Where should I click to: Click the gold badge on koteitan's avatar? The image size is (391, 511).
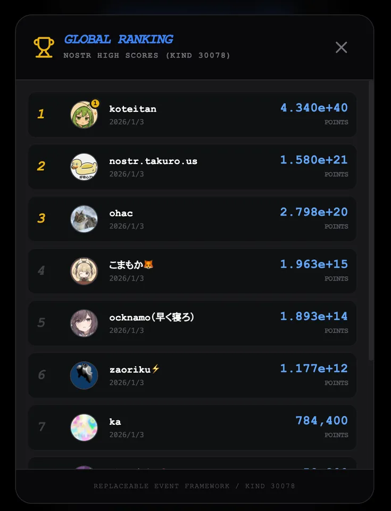[95, 103]
